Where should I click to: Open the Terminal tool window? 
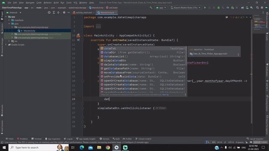point(37,139)
